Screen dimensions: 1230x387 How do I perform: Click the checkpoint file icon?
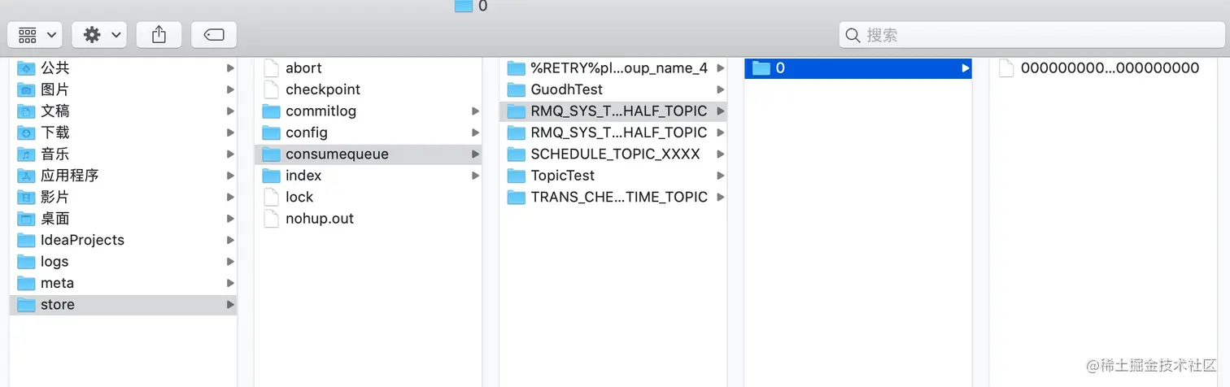(272, 89)
